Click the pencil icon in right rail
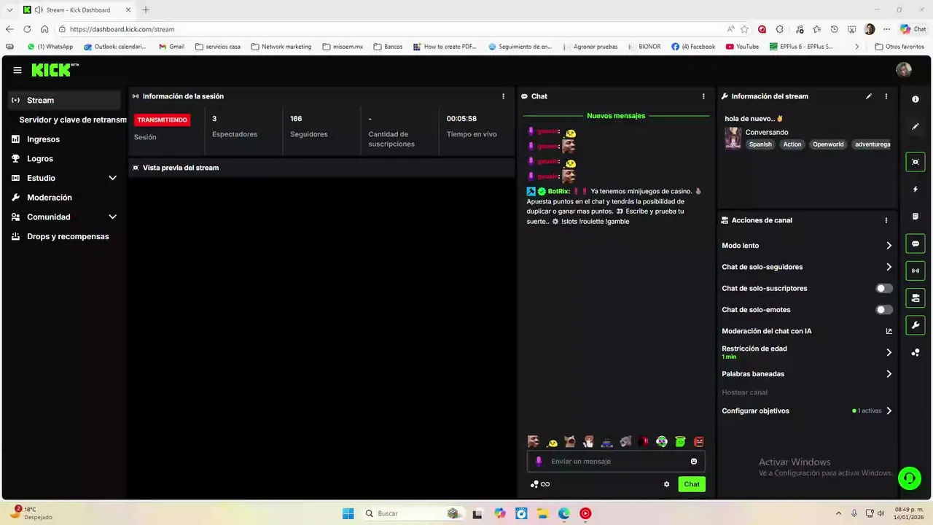 [x=916, y=126]
